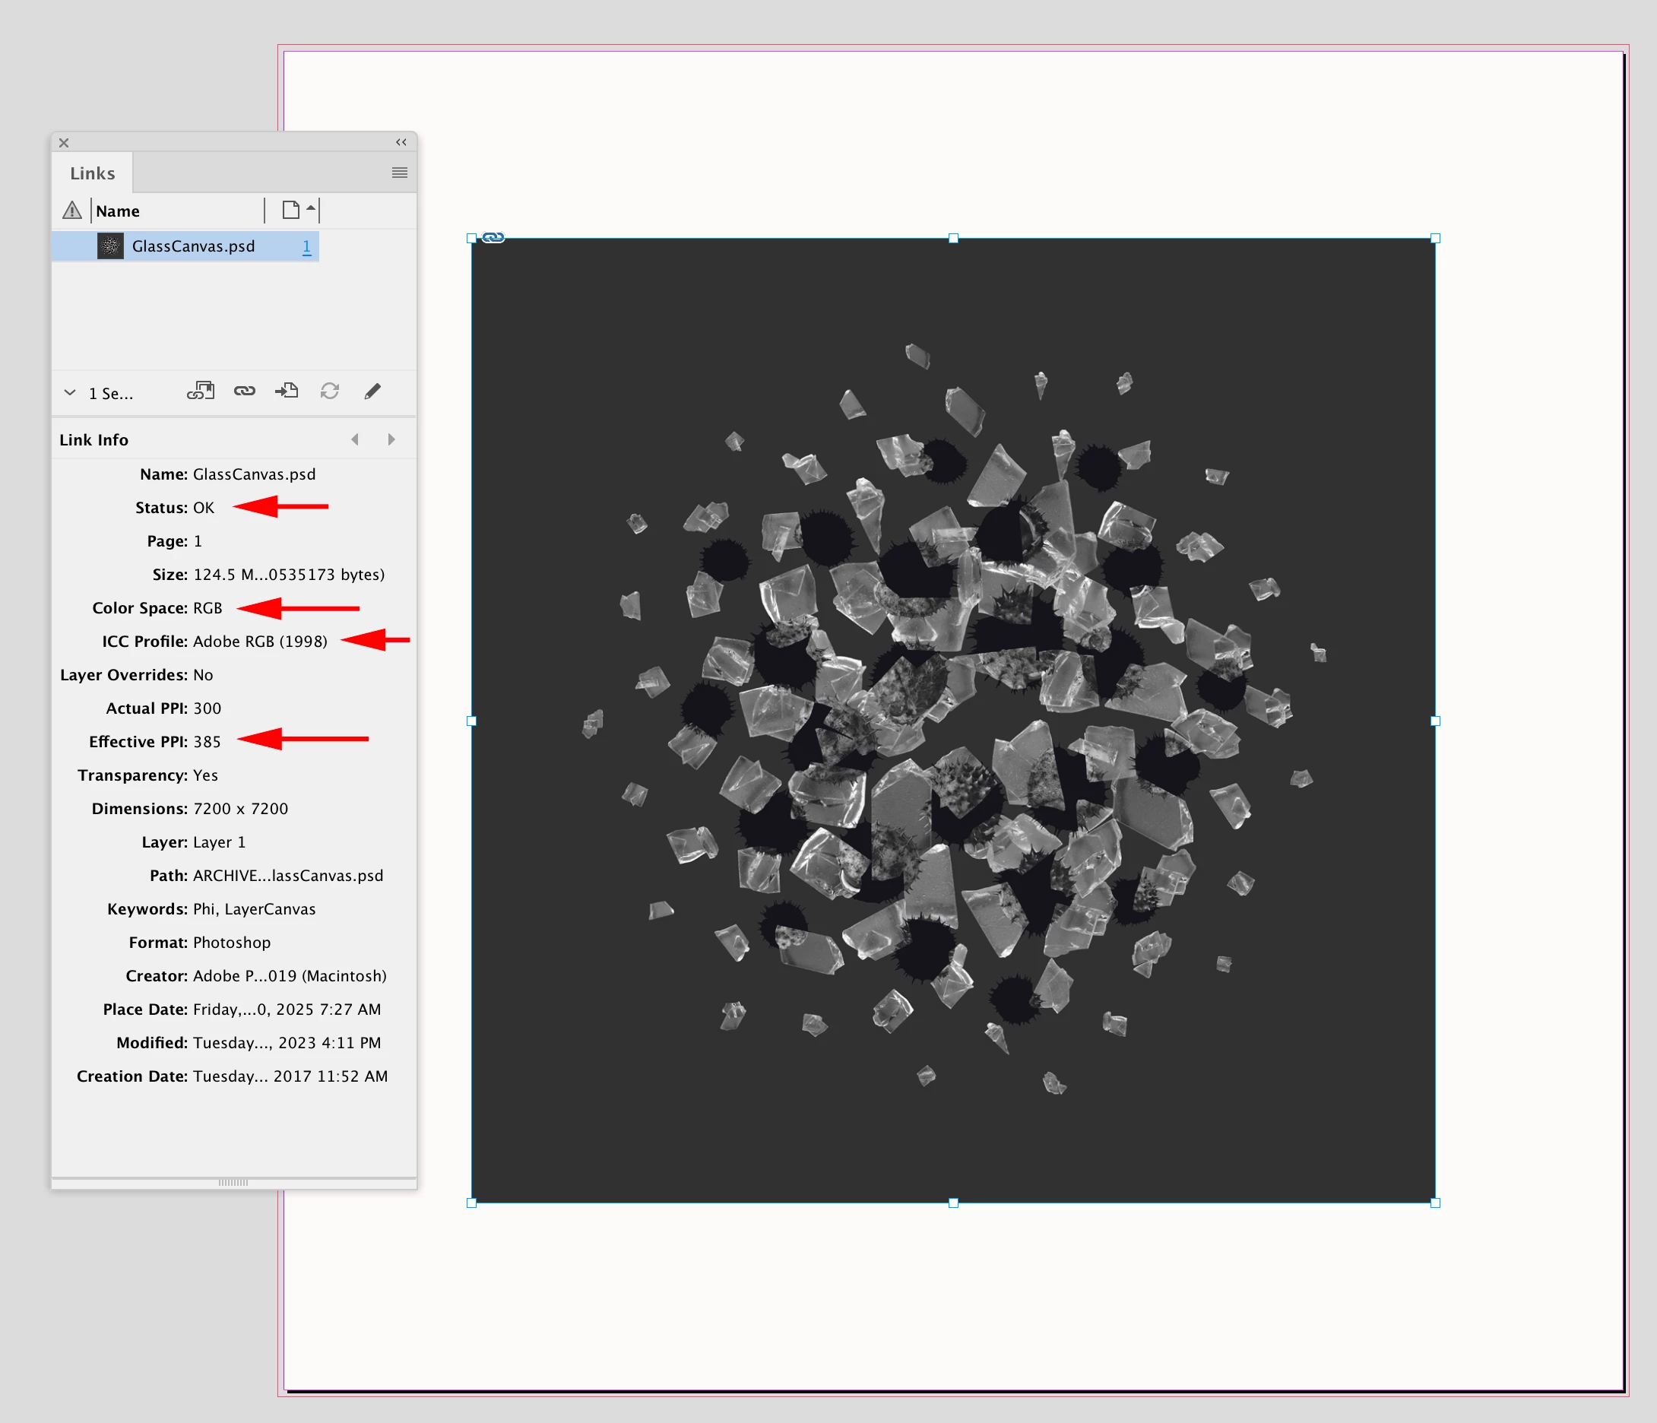This screenshot has height=1423, width=1657.
Task: Collapse Links panel with double-arrow
Action: [401, 142]
